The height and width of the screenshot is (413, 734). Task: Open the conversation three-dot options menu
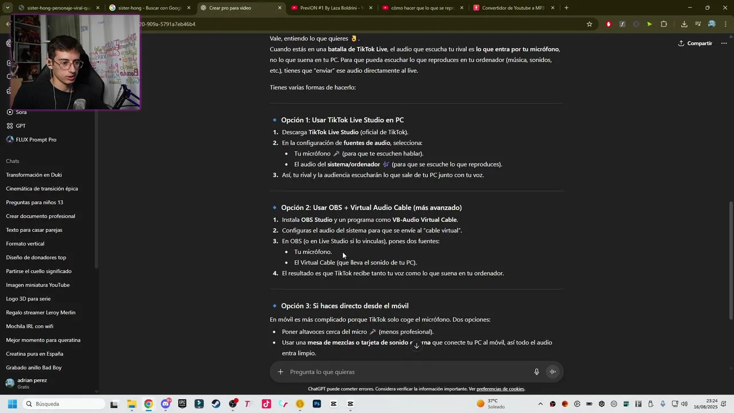(x=724, y=43)
